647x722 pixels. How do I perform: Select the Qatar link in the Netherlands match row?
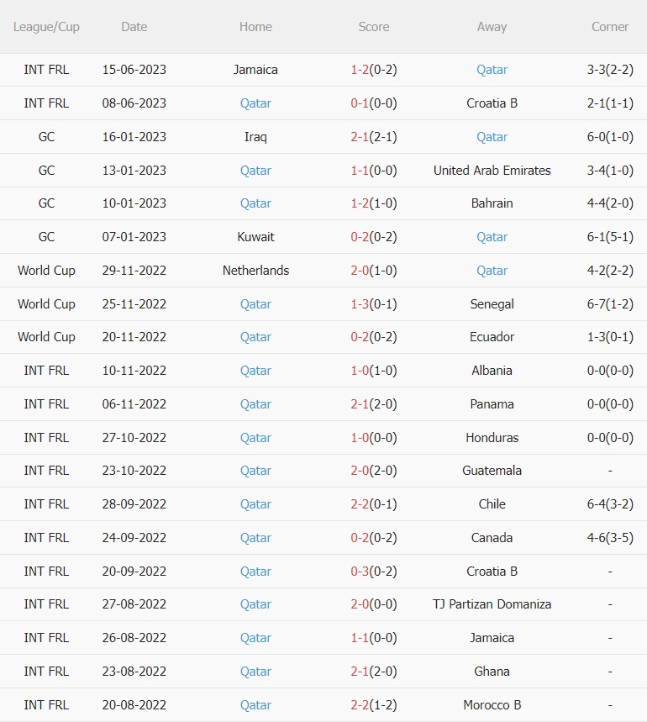click(x=492, y=271)
